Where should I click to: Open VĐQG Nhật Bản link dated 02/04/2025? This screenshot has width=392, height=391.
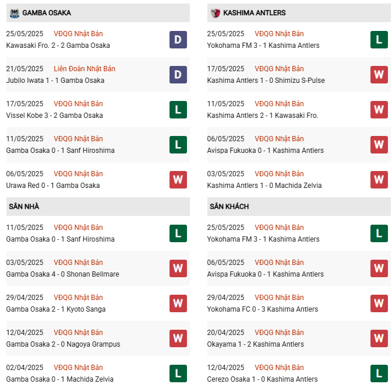[x=78, y=368]
